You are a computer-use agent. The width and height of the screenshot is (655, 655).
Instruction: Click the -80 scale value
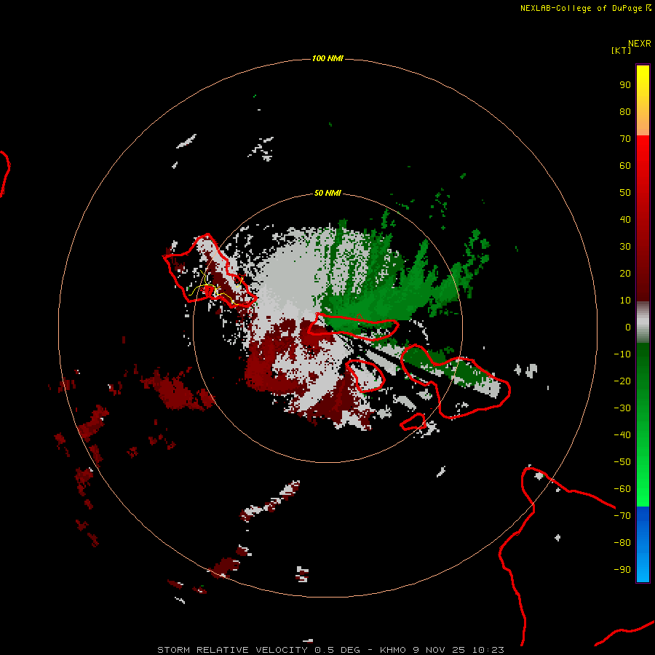point(622,543)
